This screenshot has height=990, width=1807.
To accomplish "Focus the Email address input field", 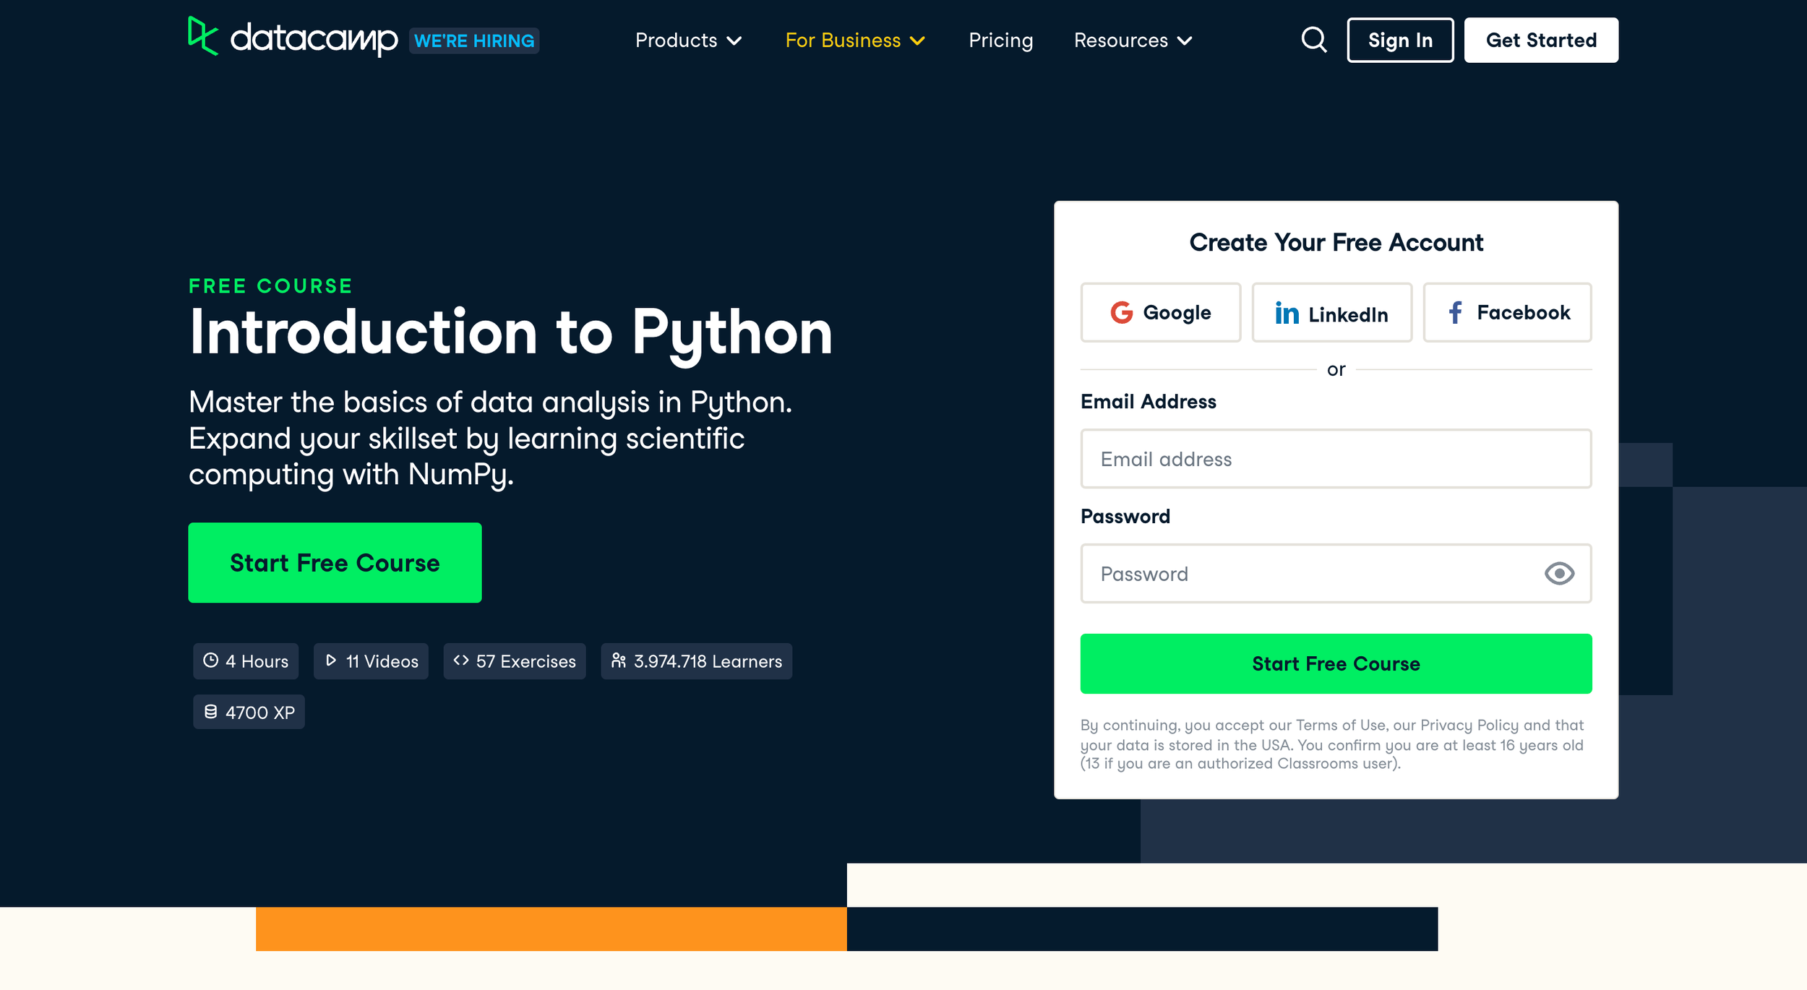I will (x=1336, y=459).
